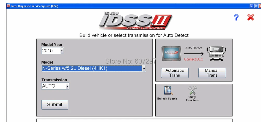Select the N-Series w/5.2L Diesel model field
This screenshot has width=261, height=122.
(93, 68)
